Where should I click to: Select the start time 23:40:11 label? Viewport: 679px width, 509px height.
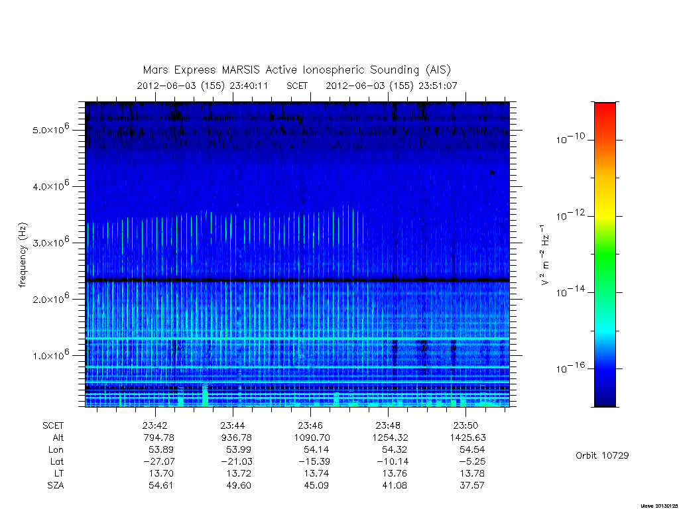(249, 85)
